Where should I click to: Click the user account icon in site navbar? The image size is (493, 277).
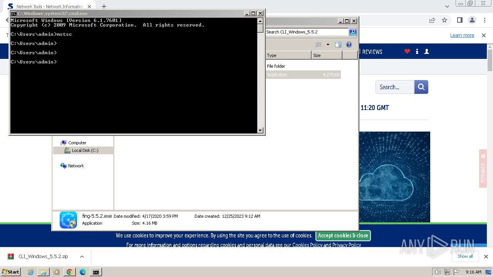click(426, 51)
